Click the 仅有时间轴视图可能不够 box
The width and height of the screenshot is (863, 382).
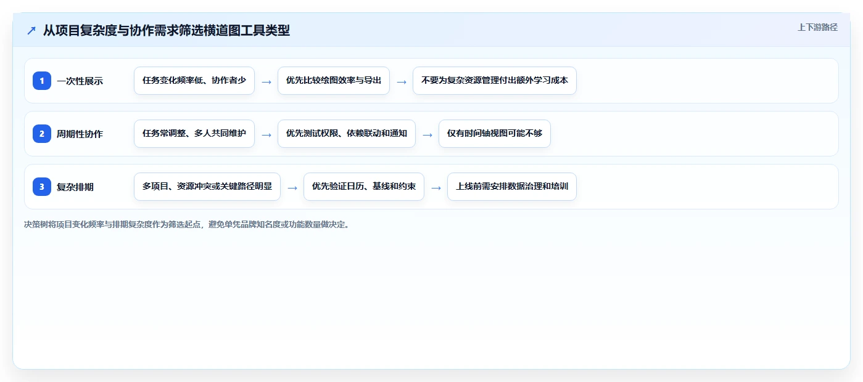point(495,134)
